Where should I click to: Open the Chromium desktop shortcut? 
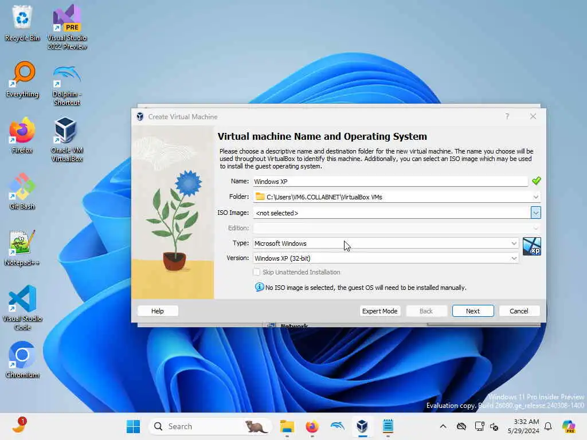click(x=22, y=360)
